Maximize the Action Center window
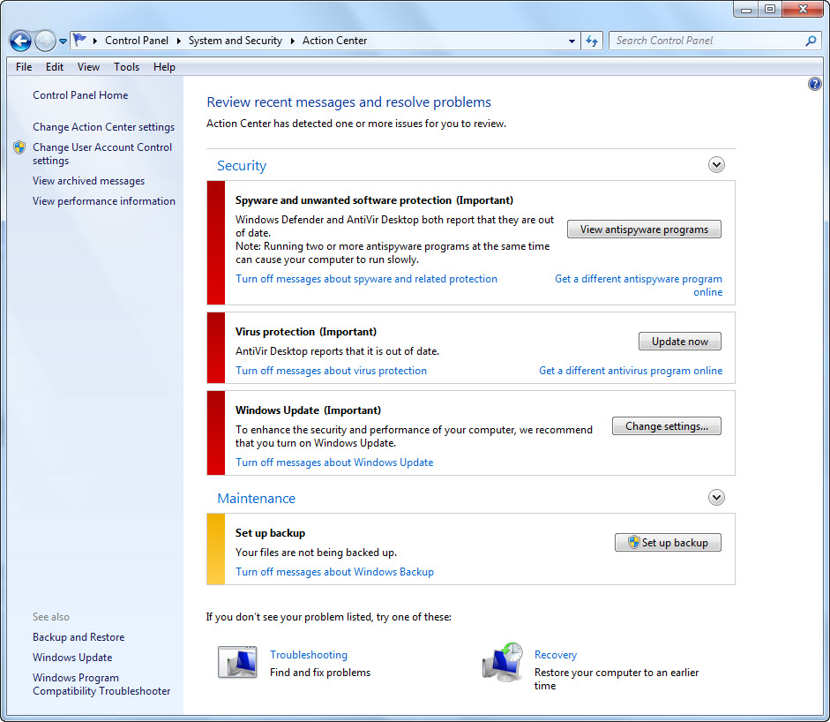 (x=770, y=9)
